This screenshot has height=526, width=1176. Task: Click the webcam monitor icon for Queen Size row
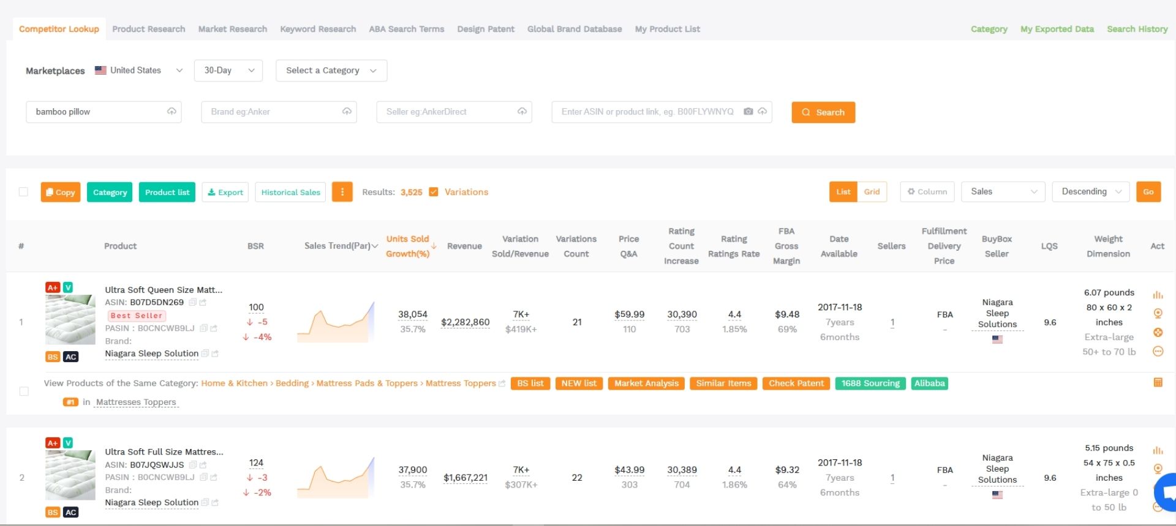(x=1158, y=314)
